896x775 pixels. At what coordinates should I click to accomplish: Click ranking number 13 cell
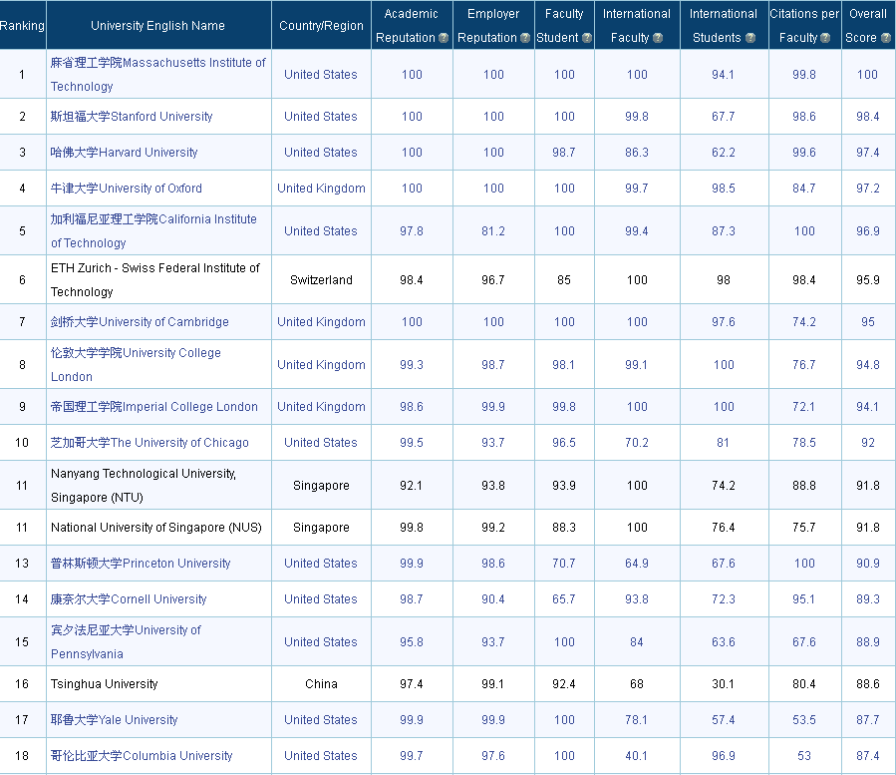click(22, 564)
